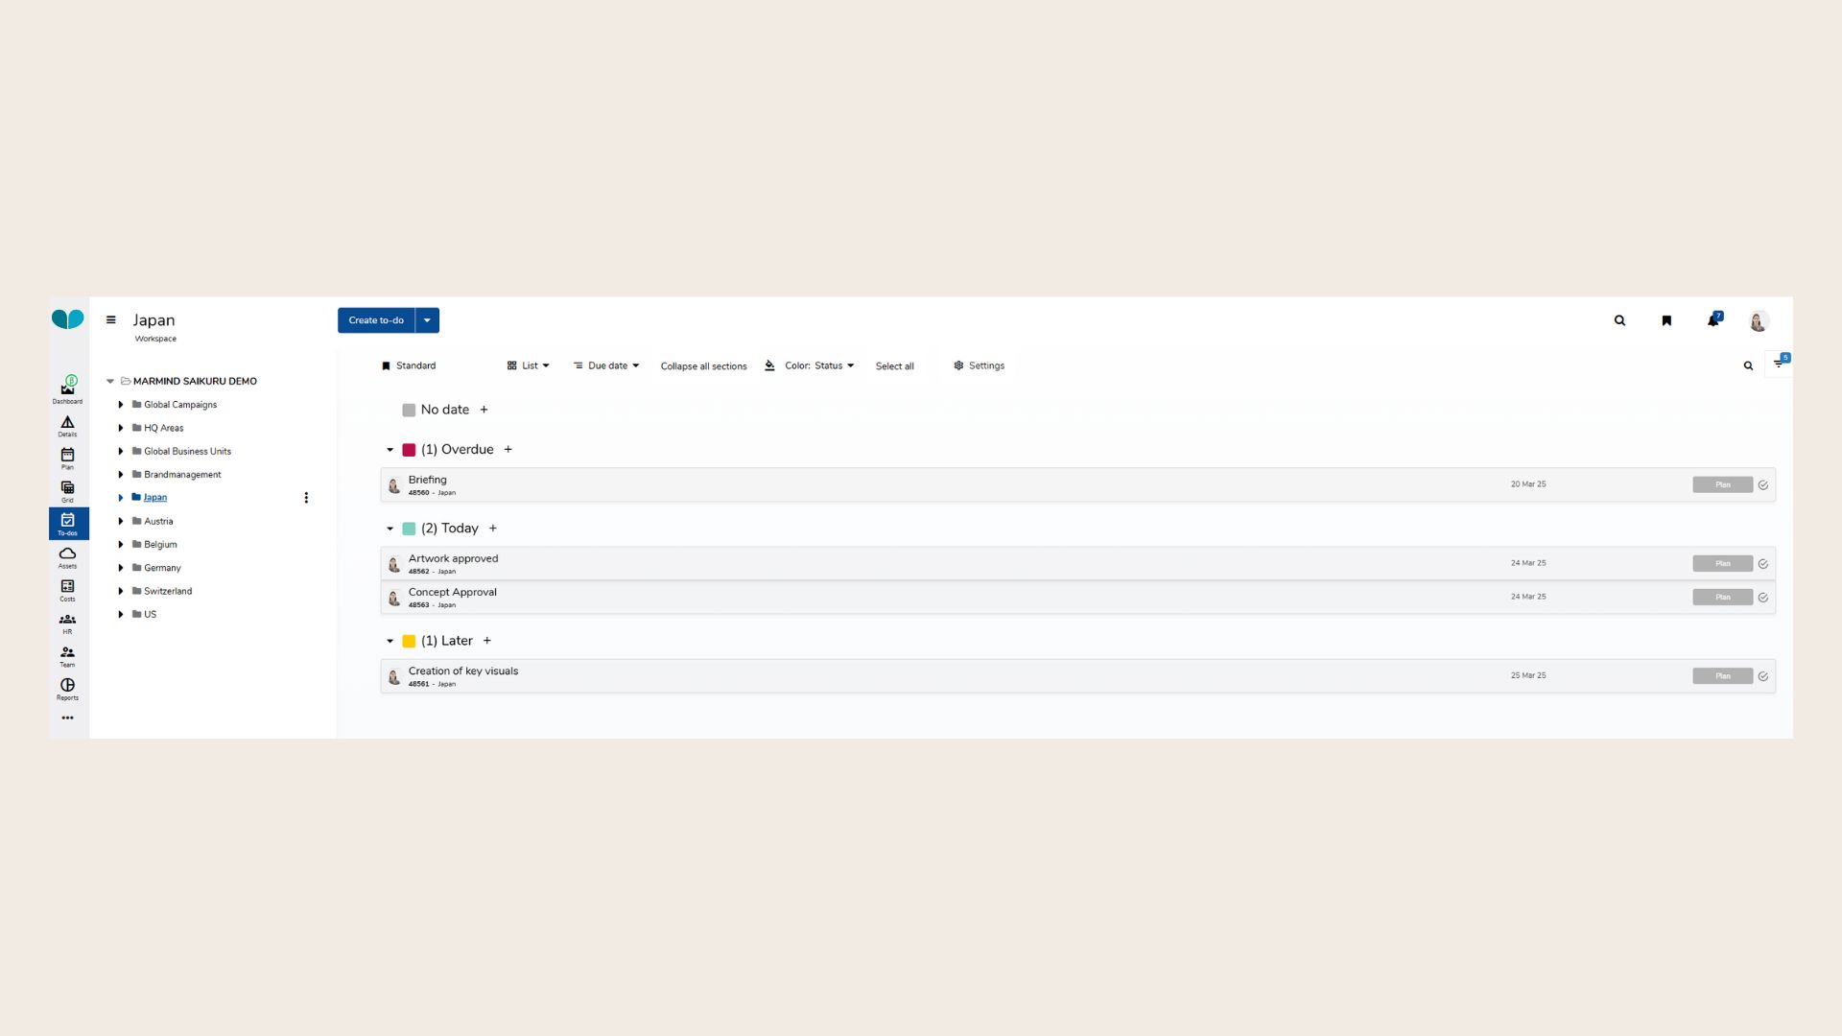Open the Due date sorting dropdown
This screenshot has height=1036, width=1842.
tap(606, 365)
